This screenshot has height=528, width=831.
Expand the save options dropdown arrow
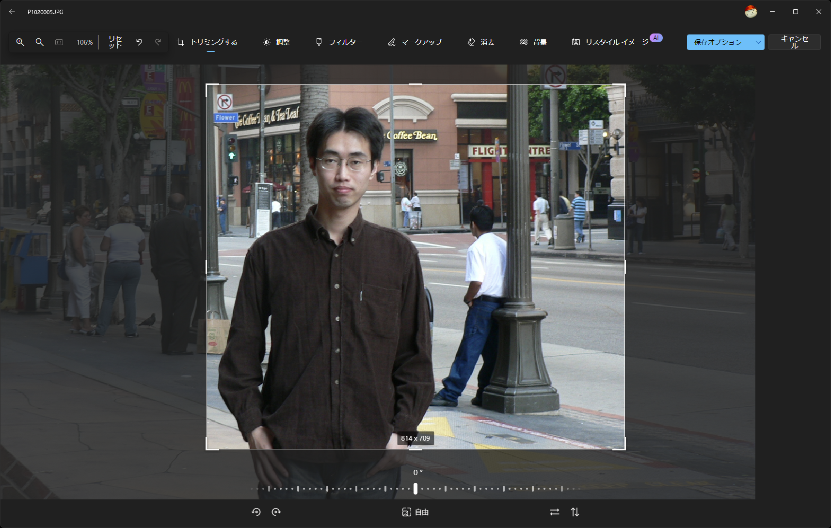(x=758, y=42)
